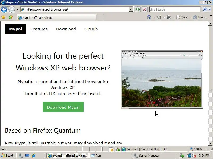
Task: Click Internet Protected Mode zone indicator
Action: point(145,149)
